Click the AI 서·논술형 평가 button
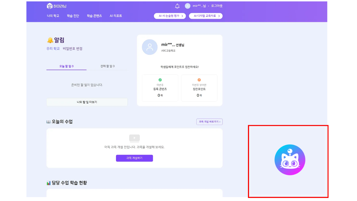The width and height of the screenshot is (357, 201). click(170, 16)
